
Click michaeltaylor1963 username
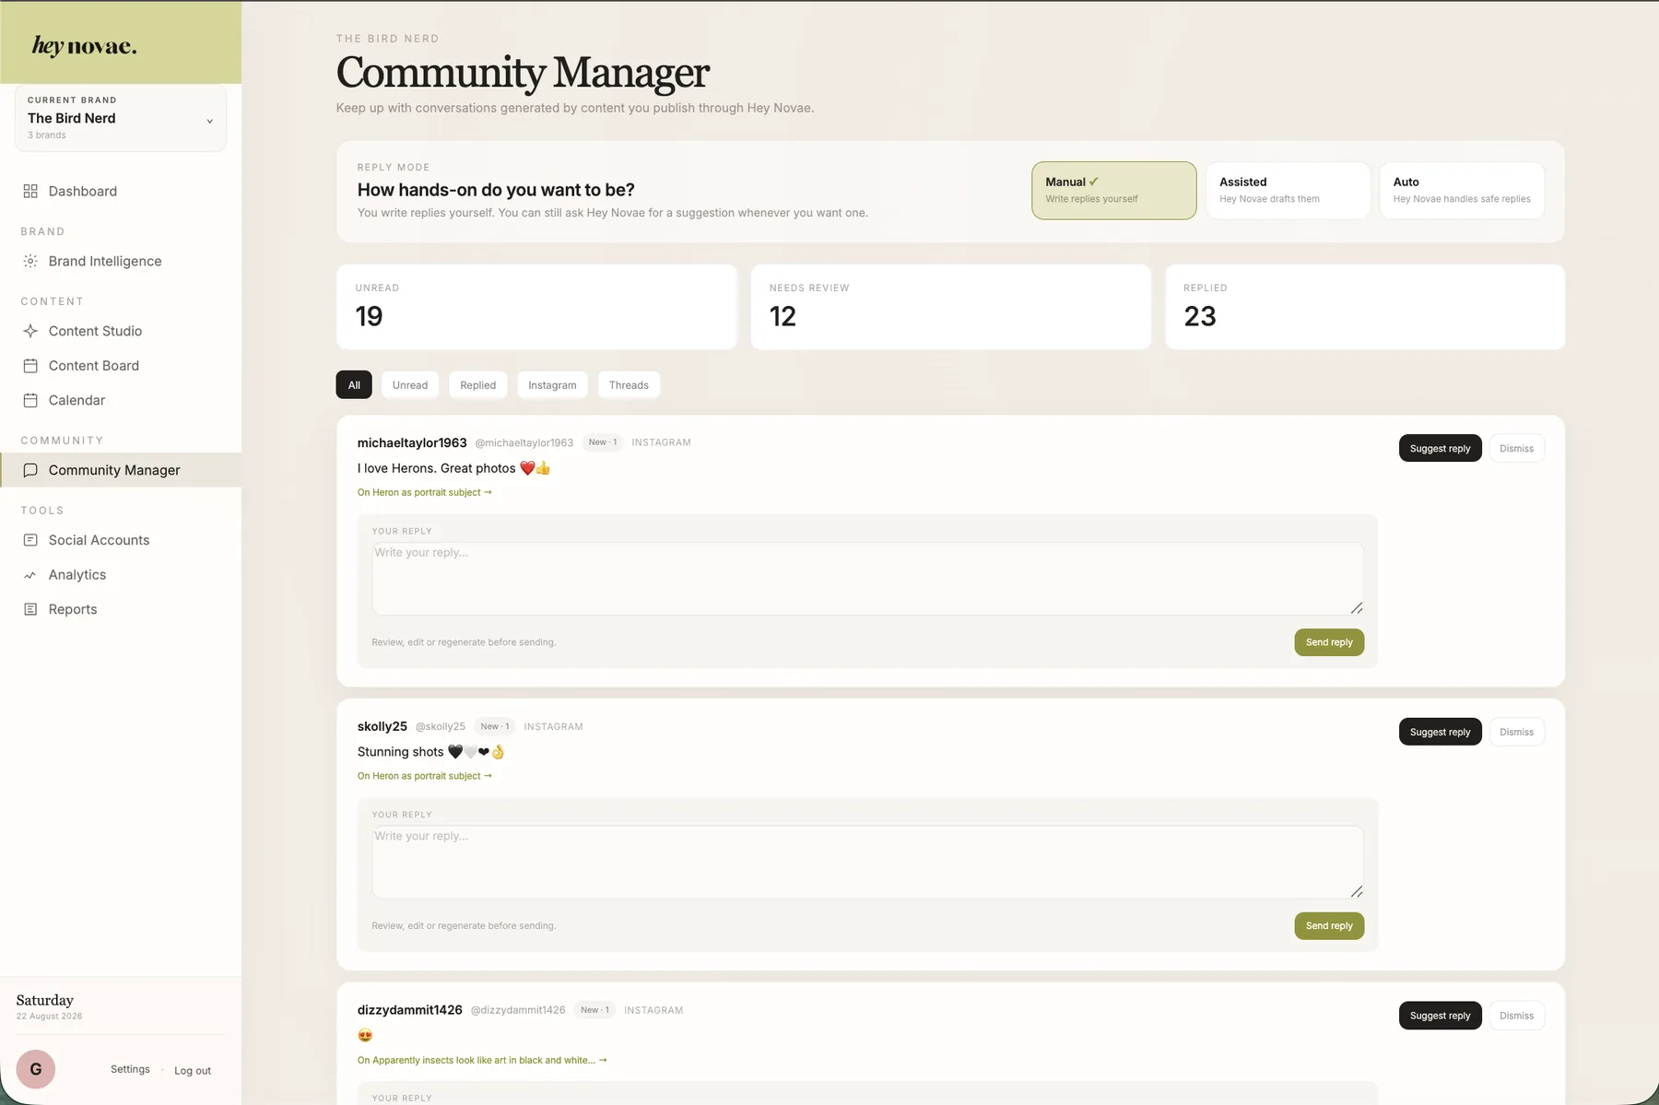(x=412, y=442)
